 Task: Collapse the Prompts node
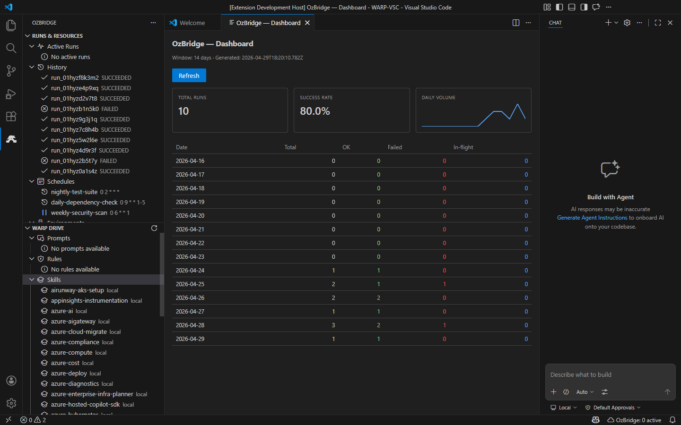pyautogui.click(x=32, y=238)
